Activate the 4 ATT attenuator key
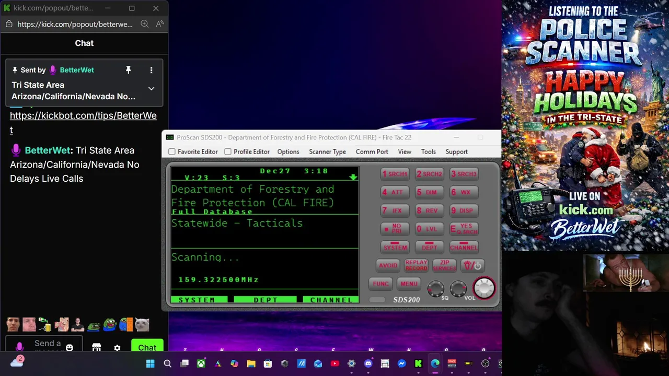The image size is (669, 376). (x=395, y=192)
